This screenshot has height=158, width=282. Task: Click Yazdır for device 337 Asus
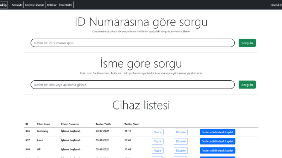click(x=158, y=141)
